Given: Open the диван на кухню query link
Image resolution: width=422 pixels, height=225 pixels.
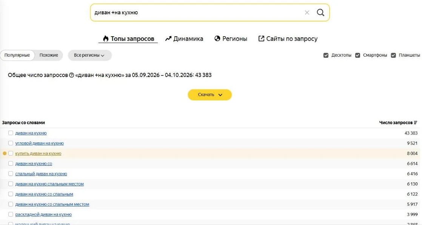Looking at the screenshot, I should (x=31, y=133).
